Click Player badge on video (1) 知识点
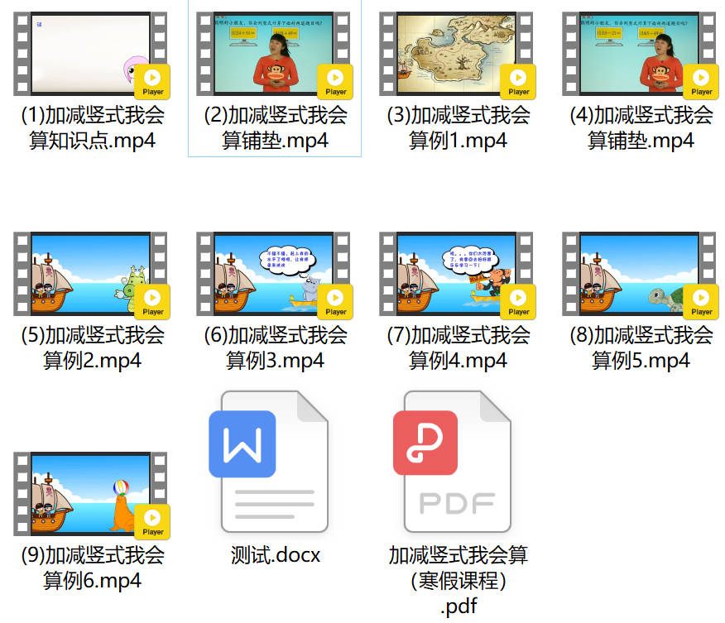This screenshot has width=725, height=623. tap(152, 81)
